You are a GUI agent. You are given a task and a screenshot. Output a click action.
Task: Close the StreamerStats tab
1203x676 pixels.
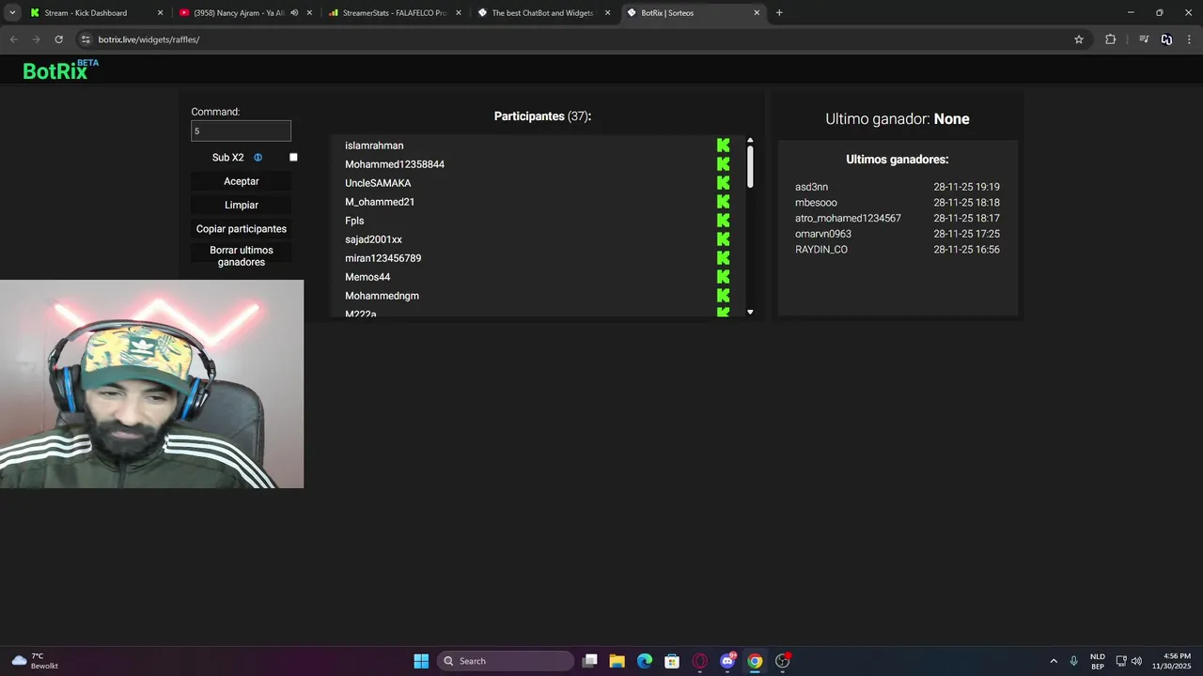(x=459, y=13)
